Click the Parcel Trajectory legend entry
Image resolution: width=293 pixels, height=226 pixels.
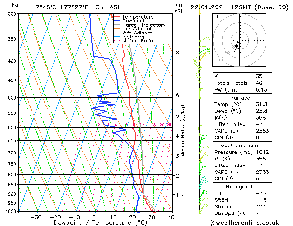coord(140,25)
